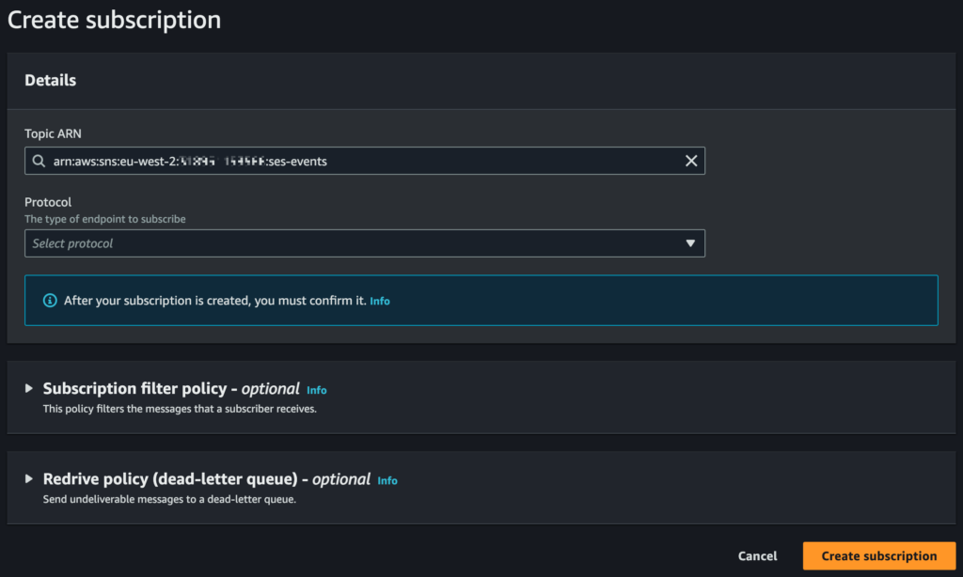Open Info link in confirmation notice

pos(380,302)
